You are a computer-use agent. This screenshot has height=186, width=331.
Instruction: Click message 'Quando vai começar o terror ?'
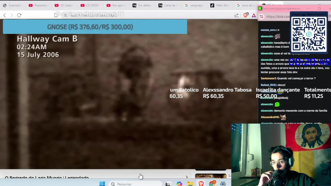(x=296, y=78)
